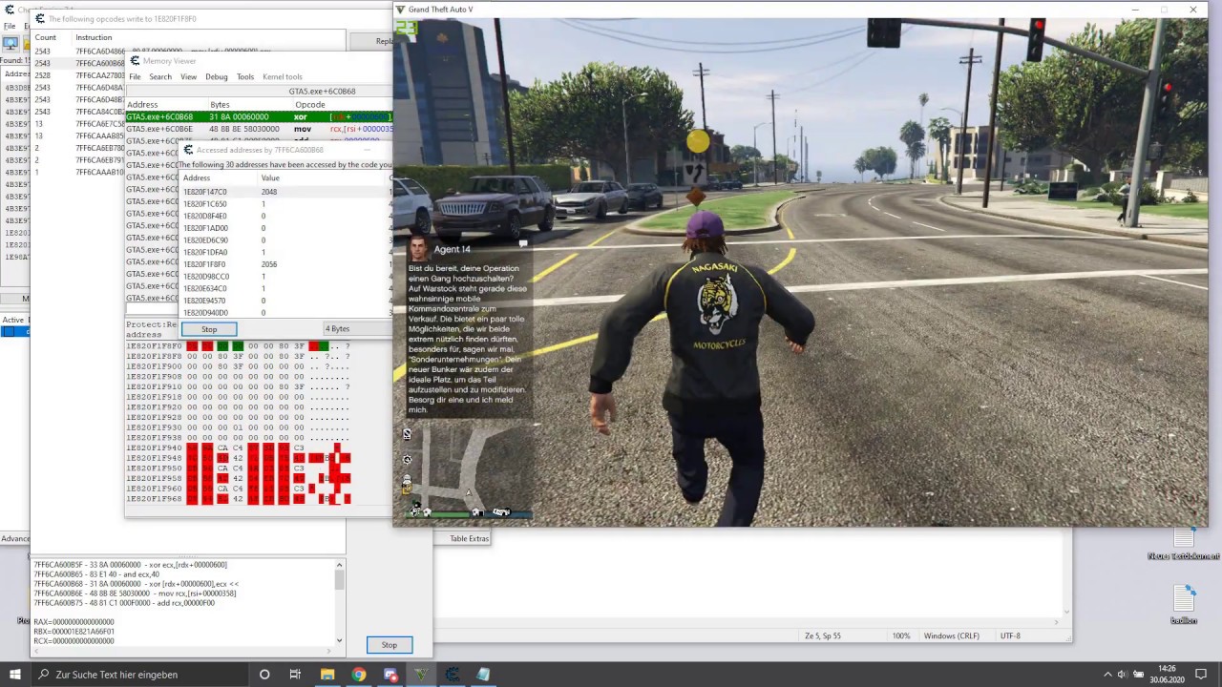Select address row 1E820E94570
The width and height of the screenshot is (1222, 687).
285,301
